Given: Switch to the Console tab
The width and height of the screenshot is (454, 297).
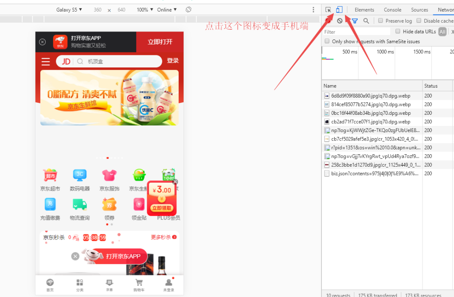Looking at the screenshot, I should (392, 10).
